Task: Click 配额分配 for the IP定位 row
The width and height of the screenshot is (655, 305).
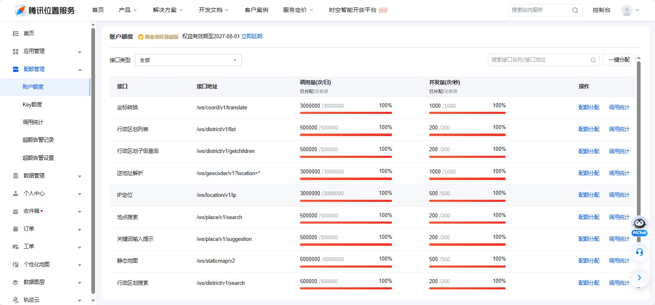Action: click(x=589, y=195)
